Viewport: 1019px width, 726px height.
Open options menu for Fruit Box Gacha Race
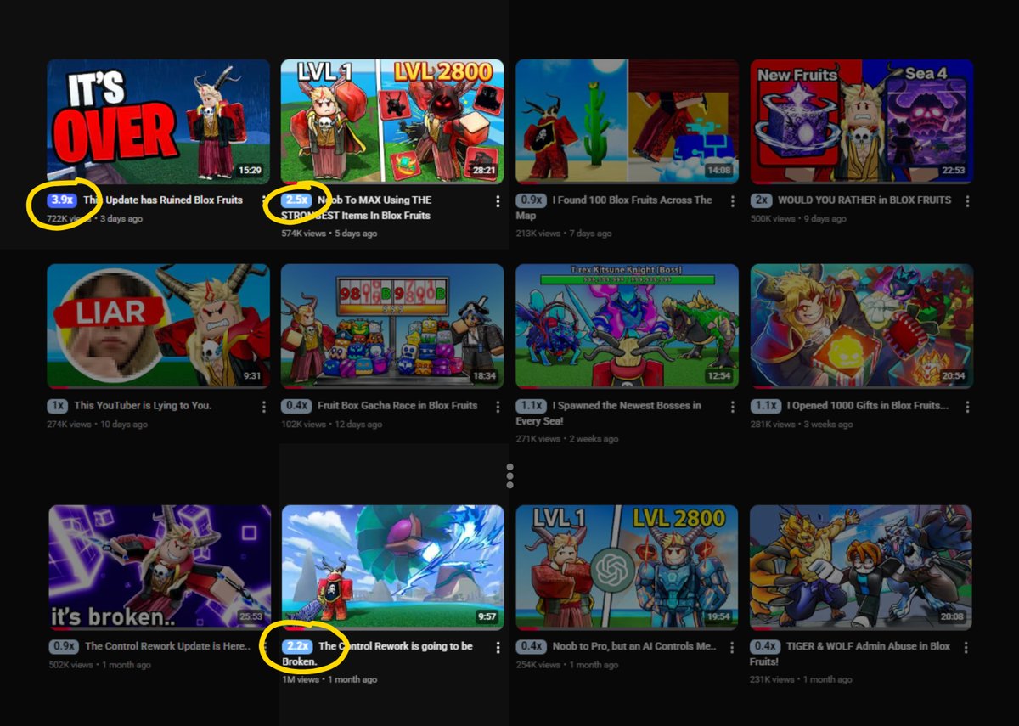[x=498, y=407]
